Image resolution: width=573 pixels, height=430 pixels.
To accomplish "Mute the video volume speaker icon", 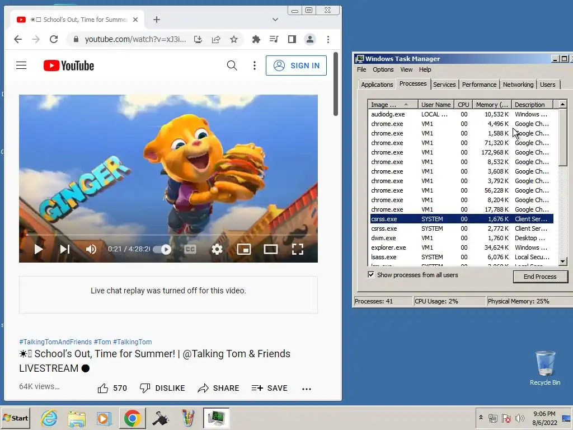I will point(91,249).
